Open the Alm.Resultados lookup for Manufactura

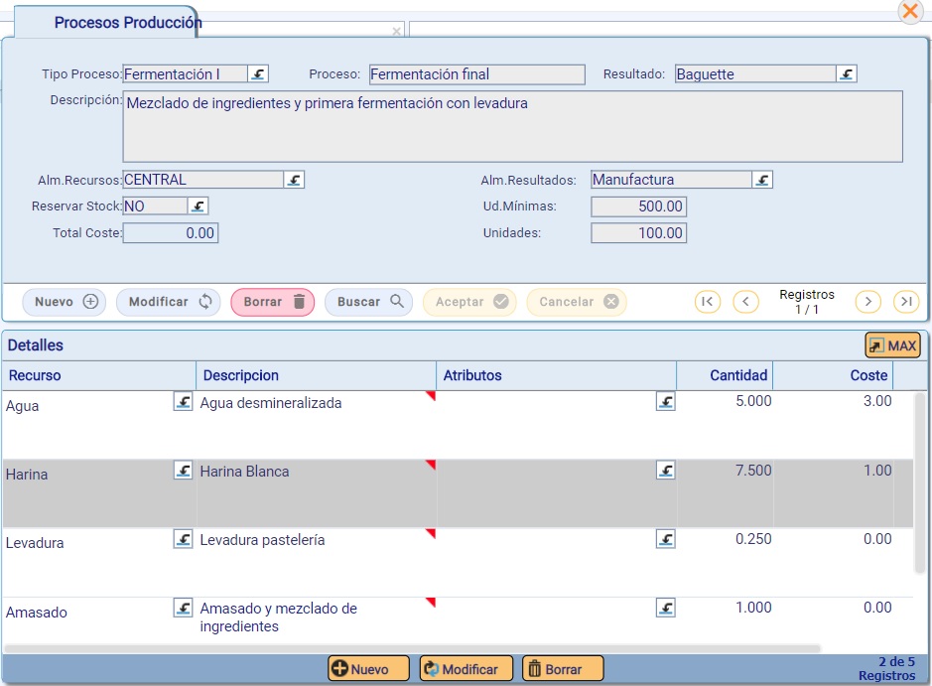(762, 180)
